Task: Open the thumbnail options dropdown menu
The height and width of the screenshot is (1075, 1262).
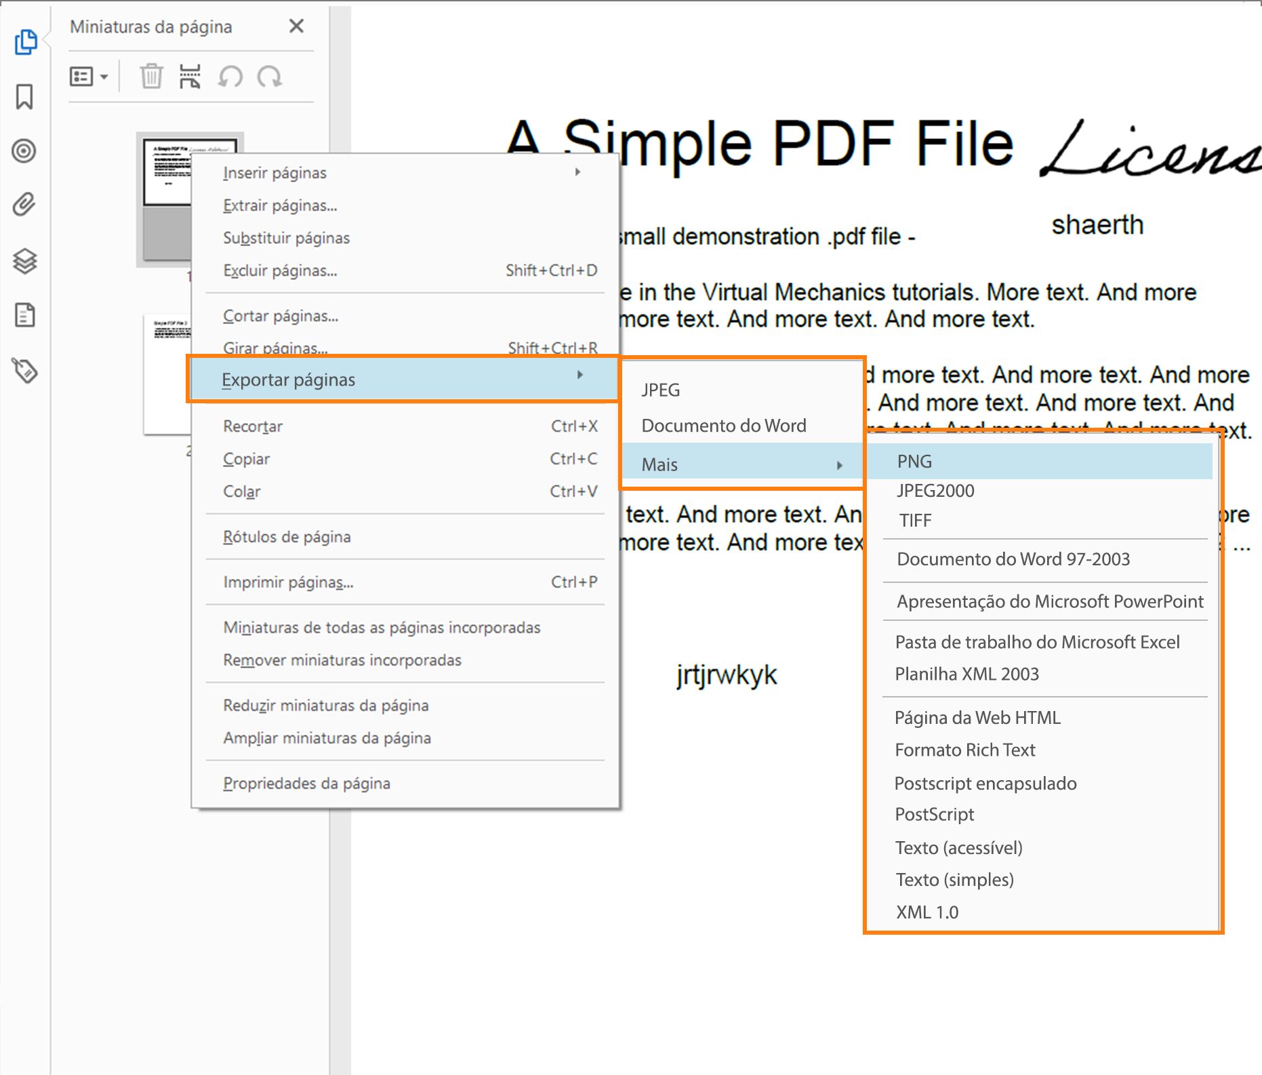Action: [89, 77]
